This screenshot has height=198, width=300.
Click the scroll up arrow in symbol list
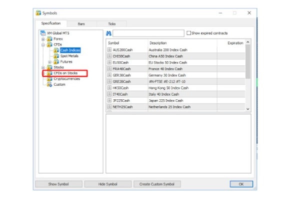[248, 42]
